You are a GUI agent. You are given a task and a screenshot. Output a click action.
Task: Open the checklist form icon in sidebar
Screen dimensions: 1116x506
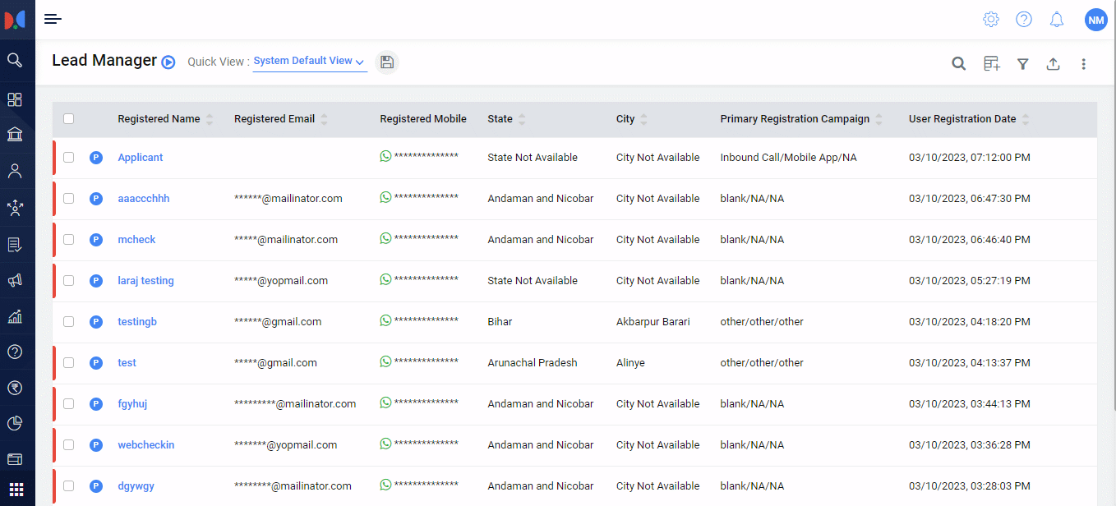(15, 244)
